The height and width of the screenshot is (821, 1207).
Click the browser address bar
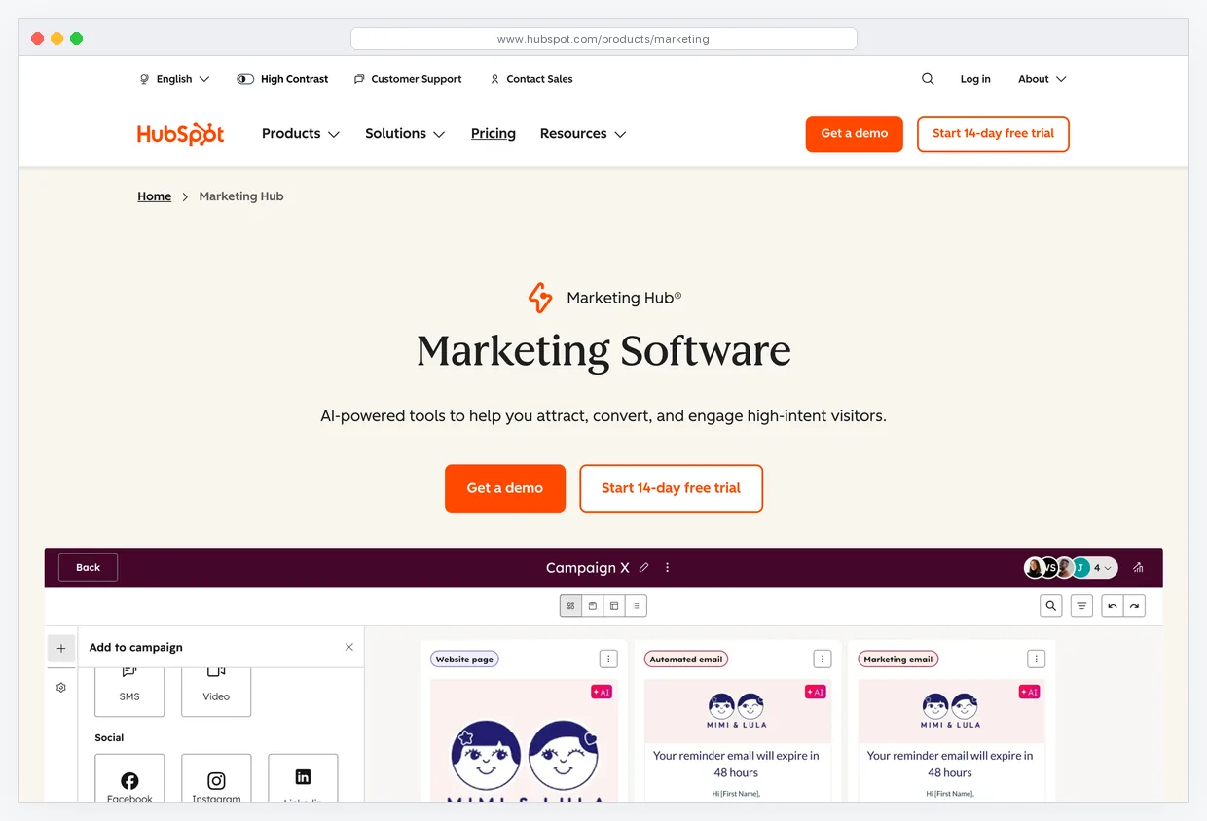click(x=603, y=39)
